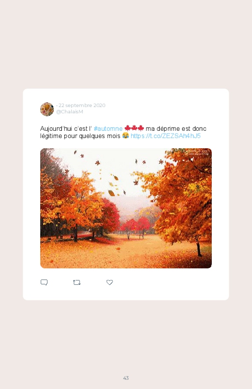Click the round profile avatar
252x389 pixels.
(x=47, y=109)
